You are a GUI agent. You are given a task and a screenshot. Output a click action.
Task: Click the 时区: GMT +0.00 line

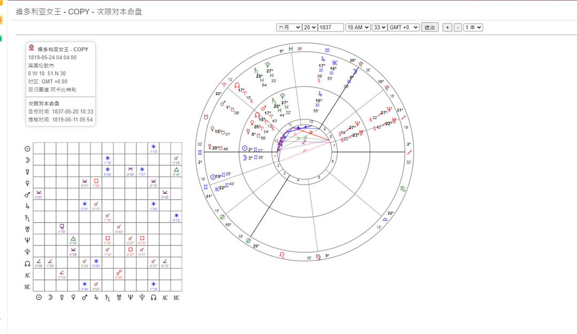48,82
